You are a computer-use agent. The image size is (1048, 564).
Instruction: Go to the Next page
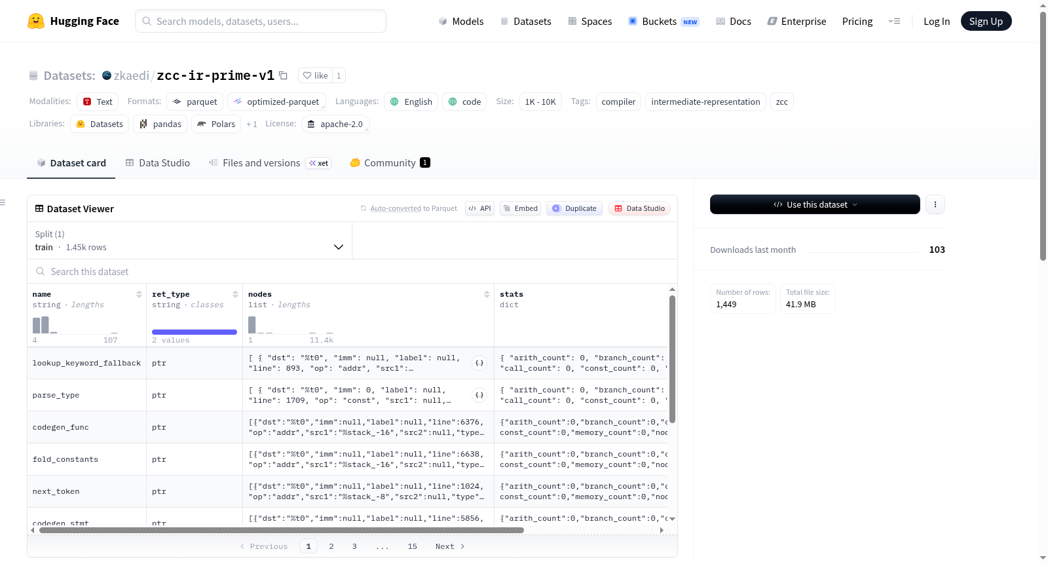[x=450, y=546]
